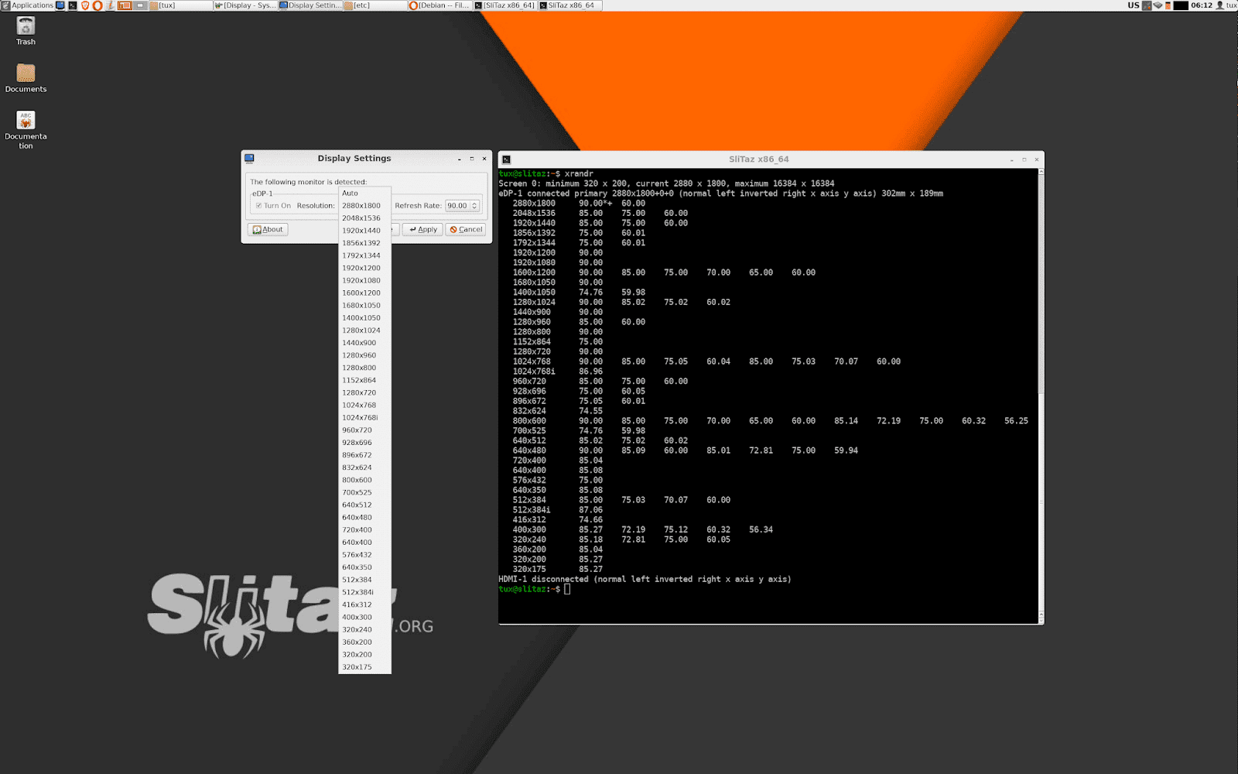Screen dimensions: 1238x774
Task: Click the grey diamond tray icon
Action: coord(1158,5)
